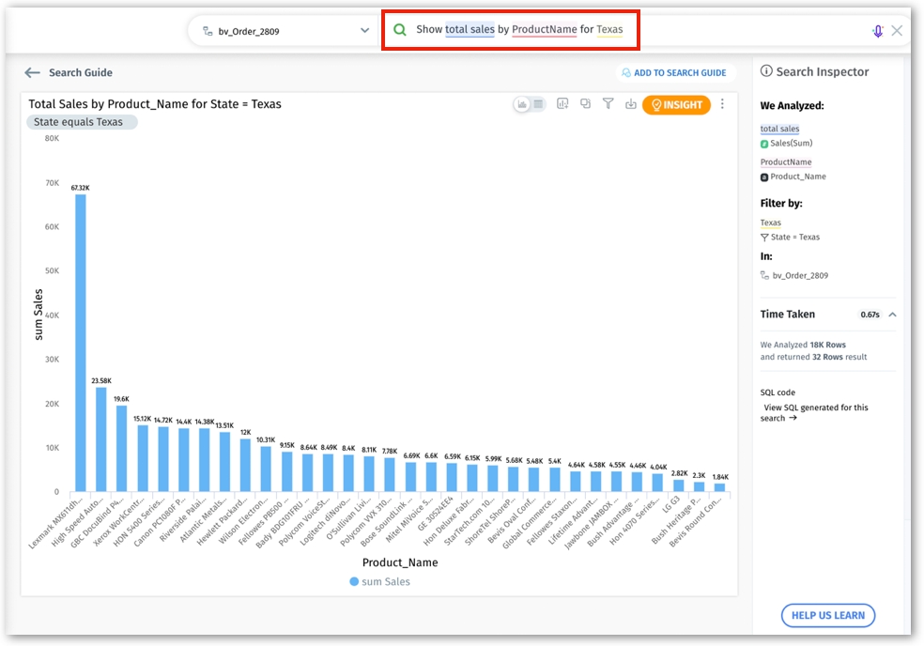Click the filter funnel icon in chart toolbar

[x=608, y=104]
